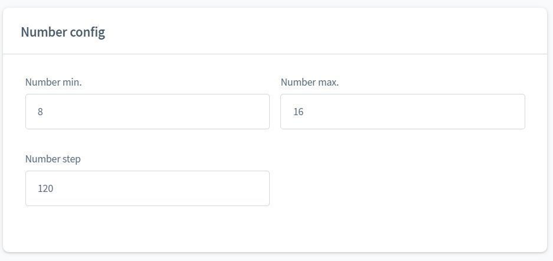553x261 pixels.
Task: Click blank header space right of Number config
Action: point(325,32)
